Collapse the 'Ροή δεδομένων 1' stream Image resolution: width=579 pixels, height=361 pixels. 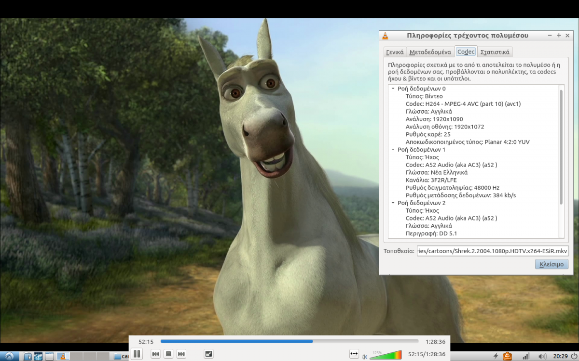click(x=393, y=150)
